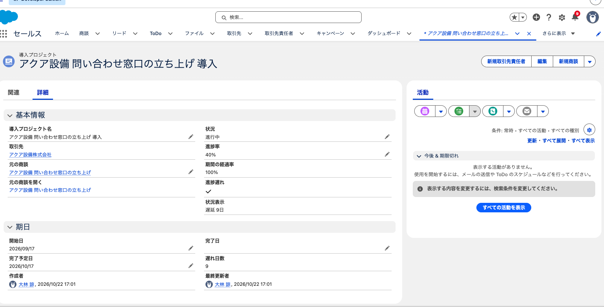Open the user profile avatar
This screenshot has width=604, height=307.
592,17
